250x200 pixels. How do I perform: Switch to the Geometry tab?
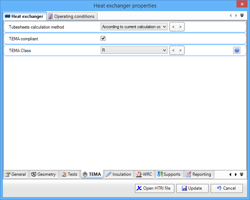click(43, 174)
